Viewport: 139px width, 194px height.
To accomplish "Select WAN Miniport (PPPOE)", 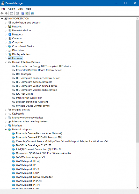I will 29,181.
